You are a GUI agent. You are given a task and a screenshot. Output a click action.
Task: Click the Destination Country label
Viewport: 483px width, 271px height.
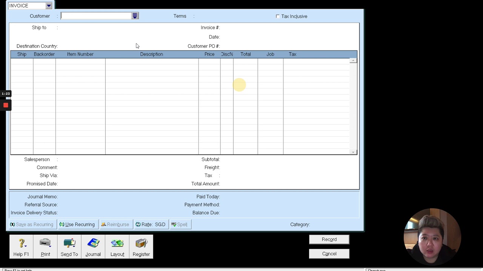[37, 46]
